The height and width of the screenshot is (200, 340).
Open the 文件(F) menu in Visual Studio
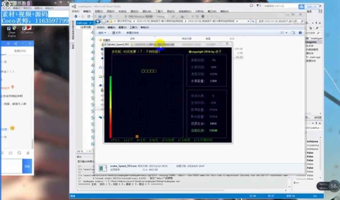(75, 11)
